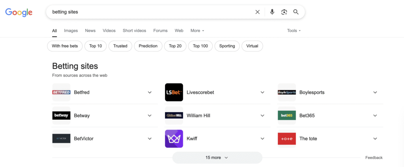This screenshot has width=404, height=167.
Task: Switch to the Videos tab
Action: [x=109, y=31]
